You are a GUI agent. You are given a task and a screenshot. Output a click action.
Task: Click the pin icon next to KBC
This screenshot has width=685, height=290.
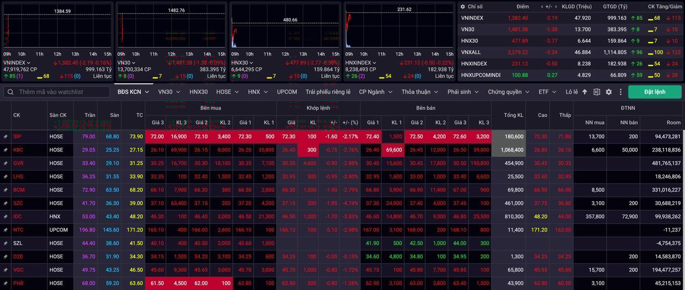point(5,150)
